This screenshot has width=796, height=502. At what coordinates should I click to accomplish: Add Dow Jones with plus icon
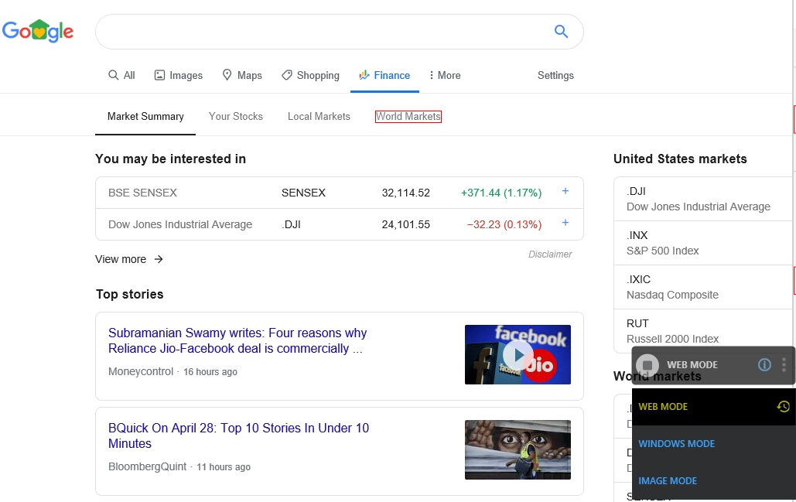tap(565, 223)
